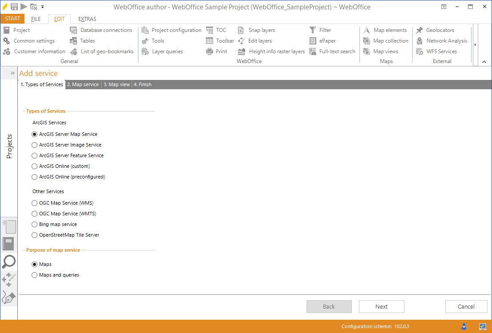Collapse the ribbon with arrow
The image size is (492, 333).
pyautogui.click(x=484, y=62)
